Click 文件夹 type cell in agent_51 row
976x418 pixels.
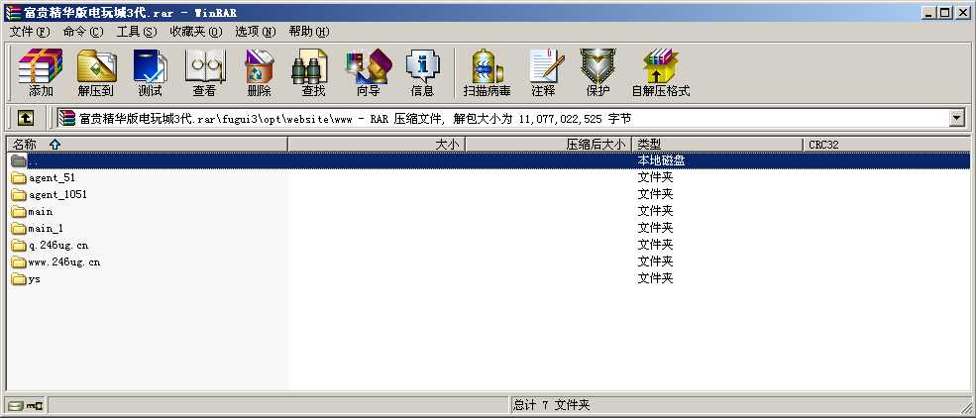click(655, 178)
